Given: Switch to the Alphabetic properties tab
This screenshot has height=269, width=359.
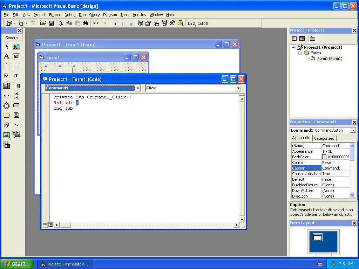Looking at the screenshot, I should tap(301, 138).
